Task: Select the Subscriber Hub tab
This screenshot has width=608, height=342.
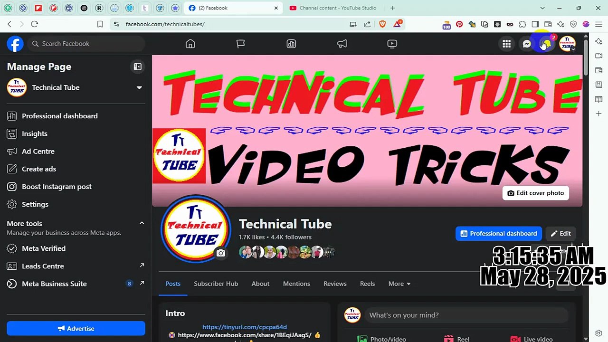Action: click(x=216, y=284)
